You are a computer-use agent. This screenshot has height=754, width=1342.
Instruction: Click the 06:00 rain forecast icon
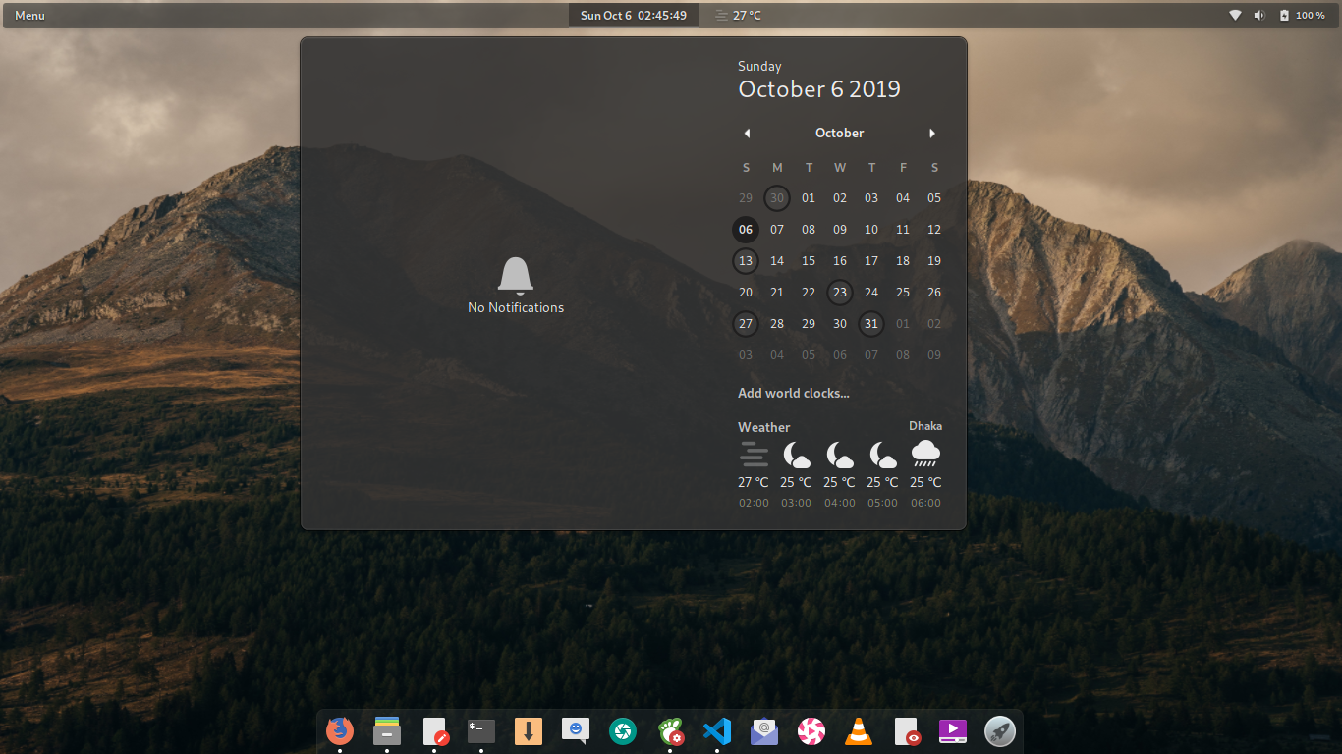(925, 454)
